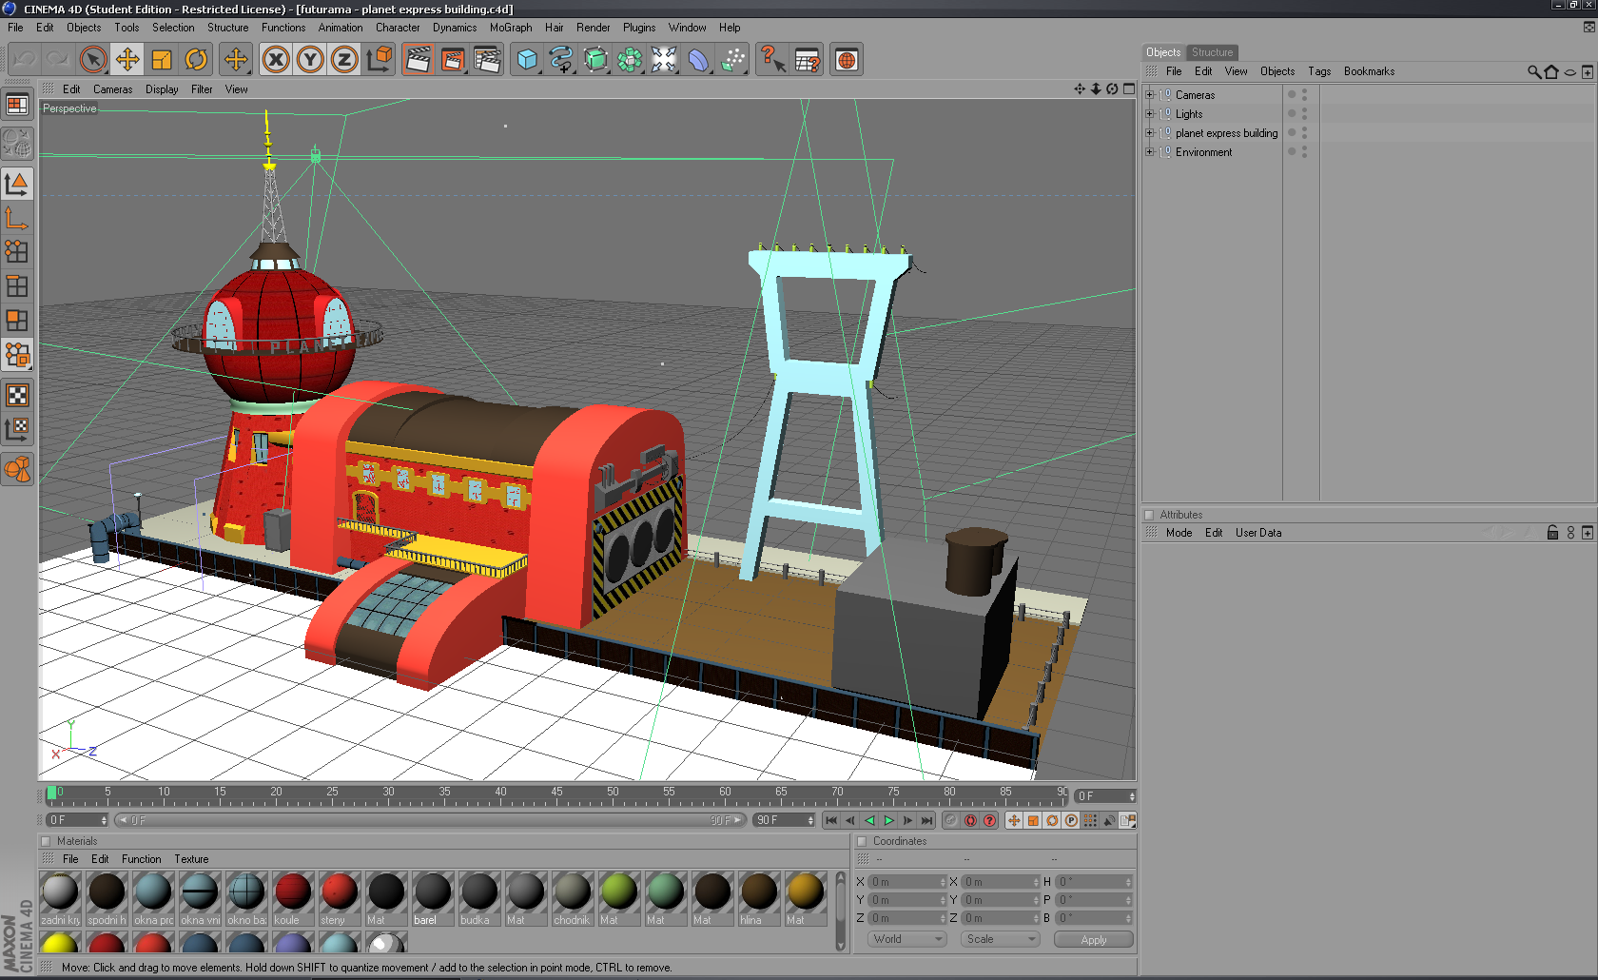Expand the Environment group

click(1149, 152)
